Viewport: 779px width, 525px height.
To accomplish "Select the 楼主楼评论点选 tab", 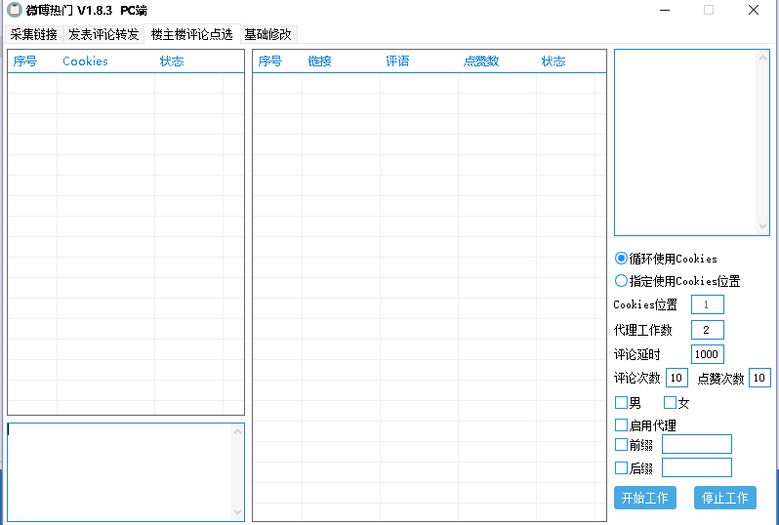I will click(191, 34).
